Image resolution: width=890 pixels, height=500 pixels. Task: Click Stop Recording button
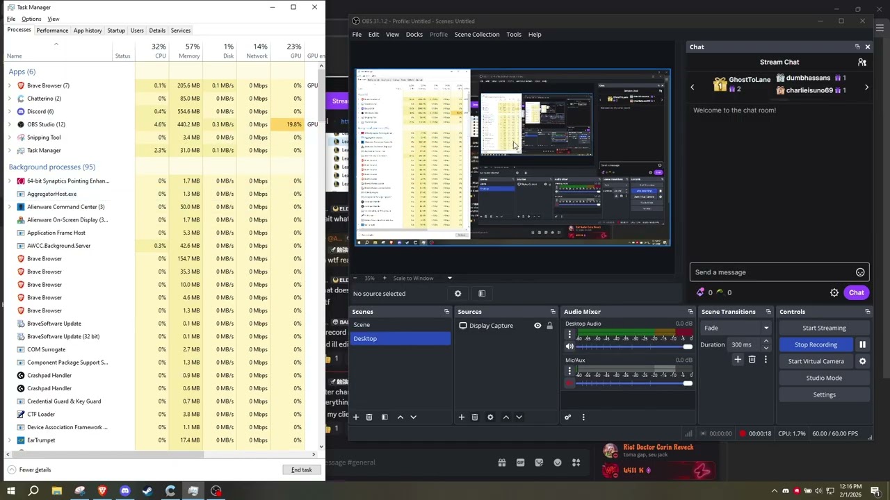(816, 344)
